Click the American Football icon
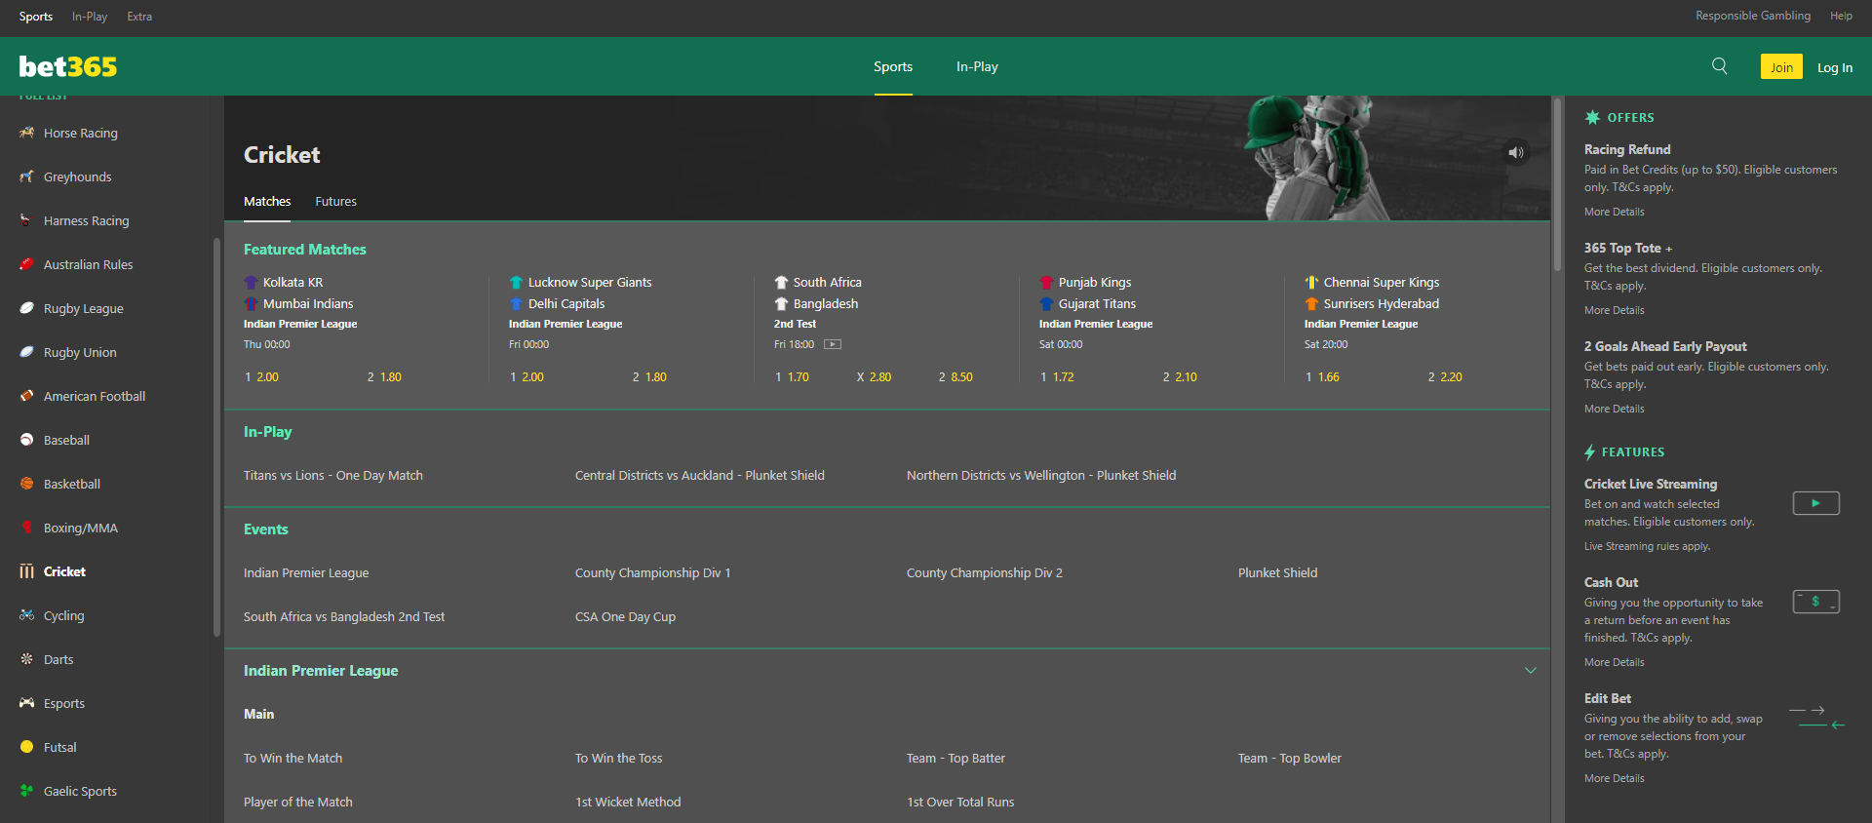Viewport: 1872px width, 823px height. coord(26,396)
